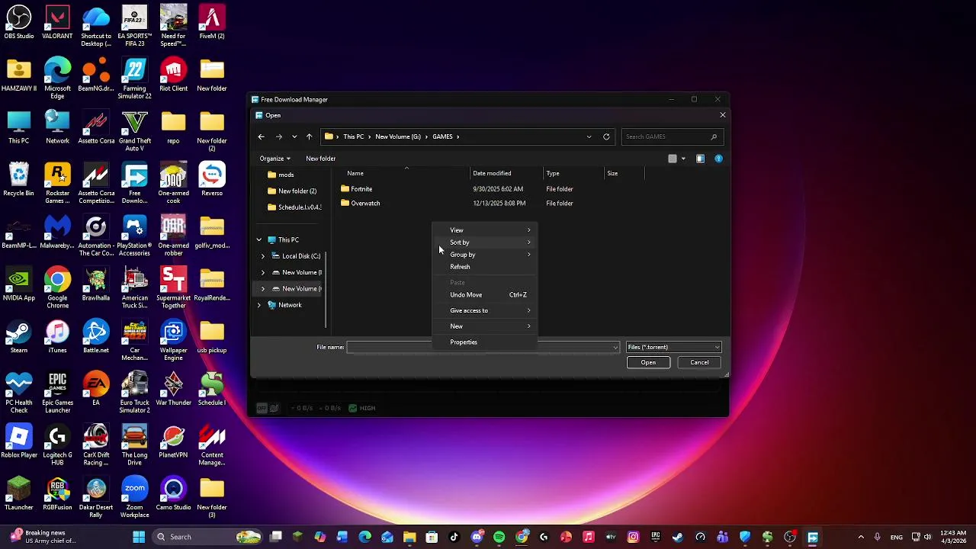
Task: Select NVIDIA App desktop icon
Action: click(19, 285)
